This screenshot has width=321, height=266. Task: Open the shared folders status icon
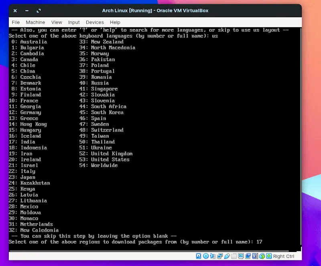click(x=234, y=256)
